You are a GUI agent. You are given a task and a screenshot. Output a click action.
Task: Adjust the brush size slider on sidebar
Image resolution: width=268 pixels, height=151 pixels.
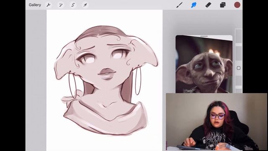click(239, 44)
